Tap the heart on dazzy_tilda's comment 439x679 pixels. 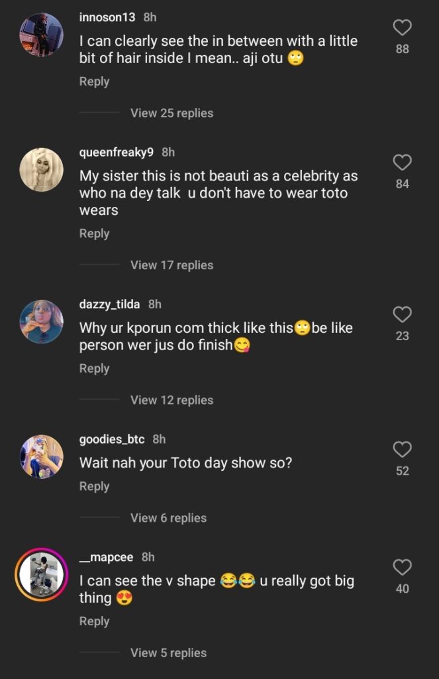coord(403,314)
